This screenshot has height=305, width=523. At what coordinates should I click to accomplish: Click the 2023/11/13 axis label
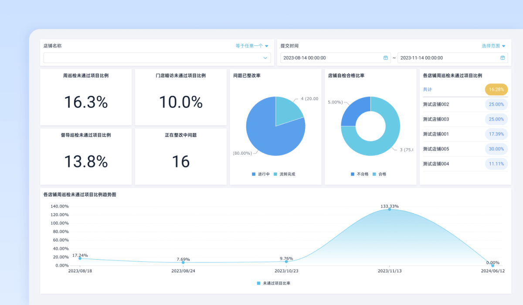pos(390,271)
